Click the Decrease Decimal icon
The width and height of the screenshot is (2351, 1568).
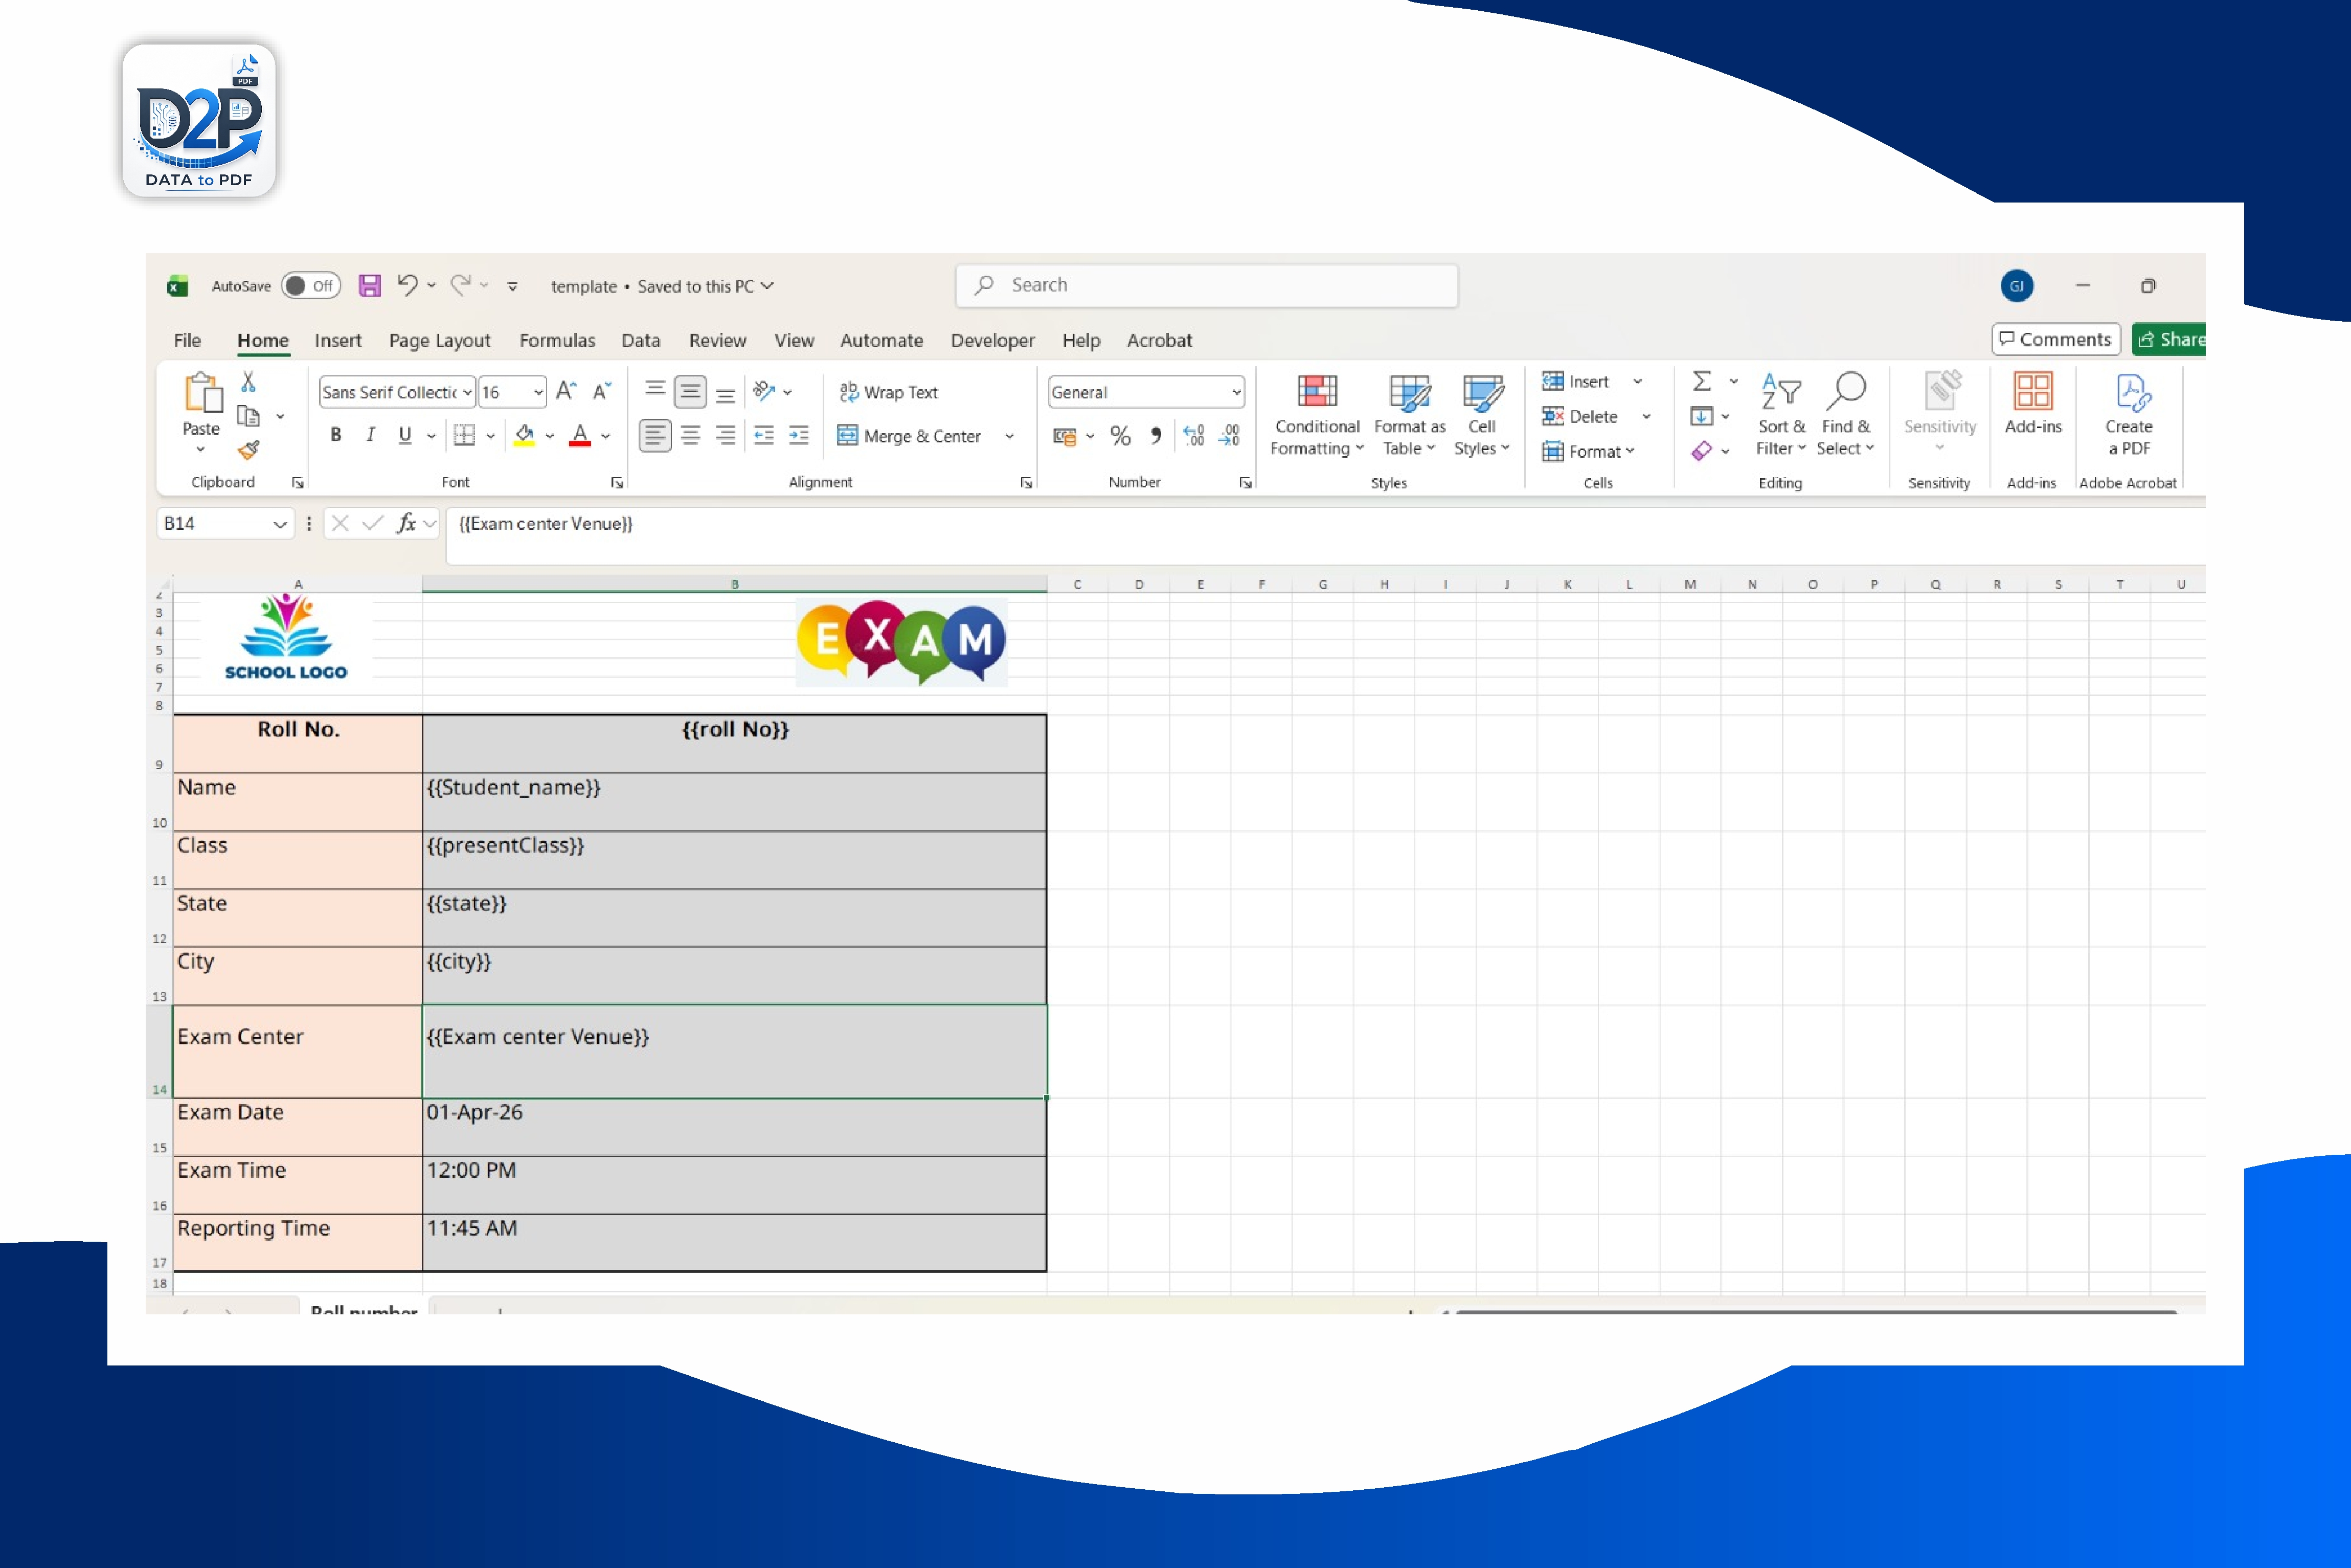pos(1230,436)
